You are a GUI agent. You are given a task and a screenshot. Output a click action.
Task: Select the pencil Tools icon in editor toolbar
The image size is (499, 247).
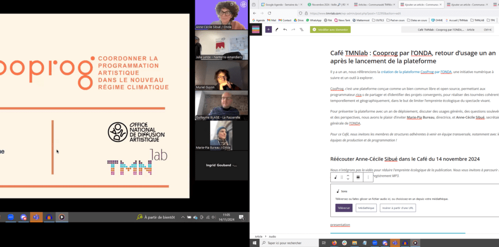pyautogui.click(x=277, y=30)
